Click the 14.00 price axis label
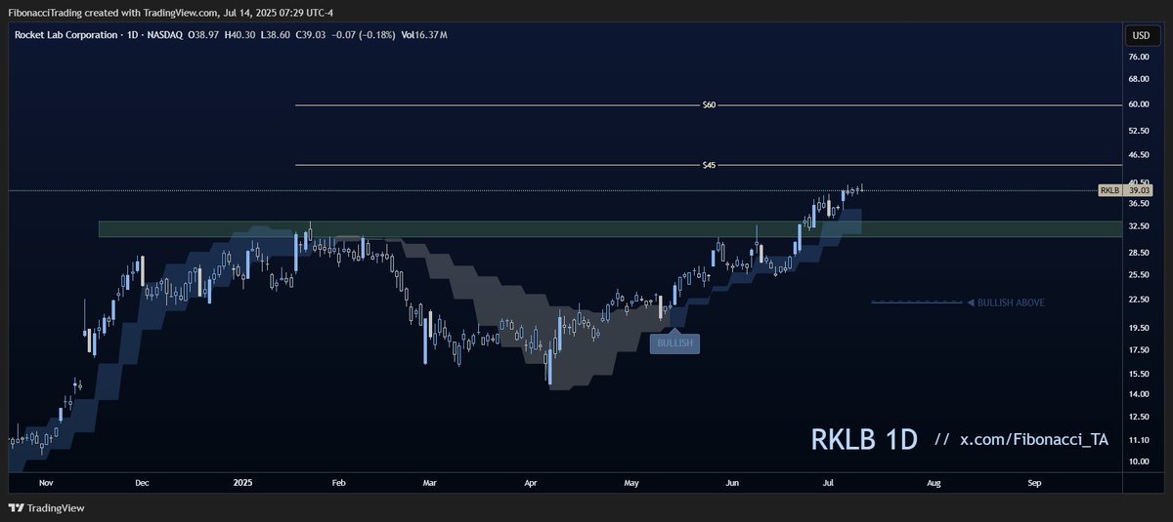The width and height of the screenshot is (1173, 522). (x=1139, y=393)
